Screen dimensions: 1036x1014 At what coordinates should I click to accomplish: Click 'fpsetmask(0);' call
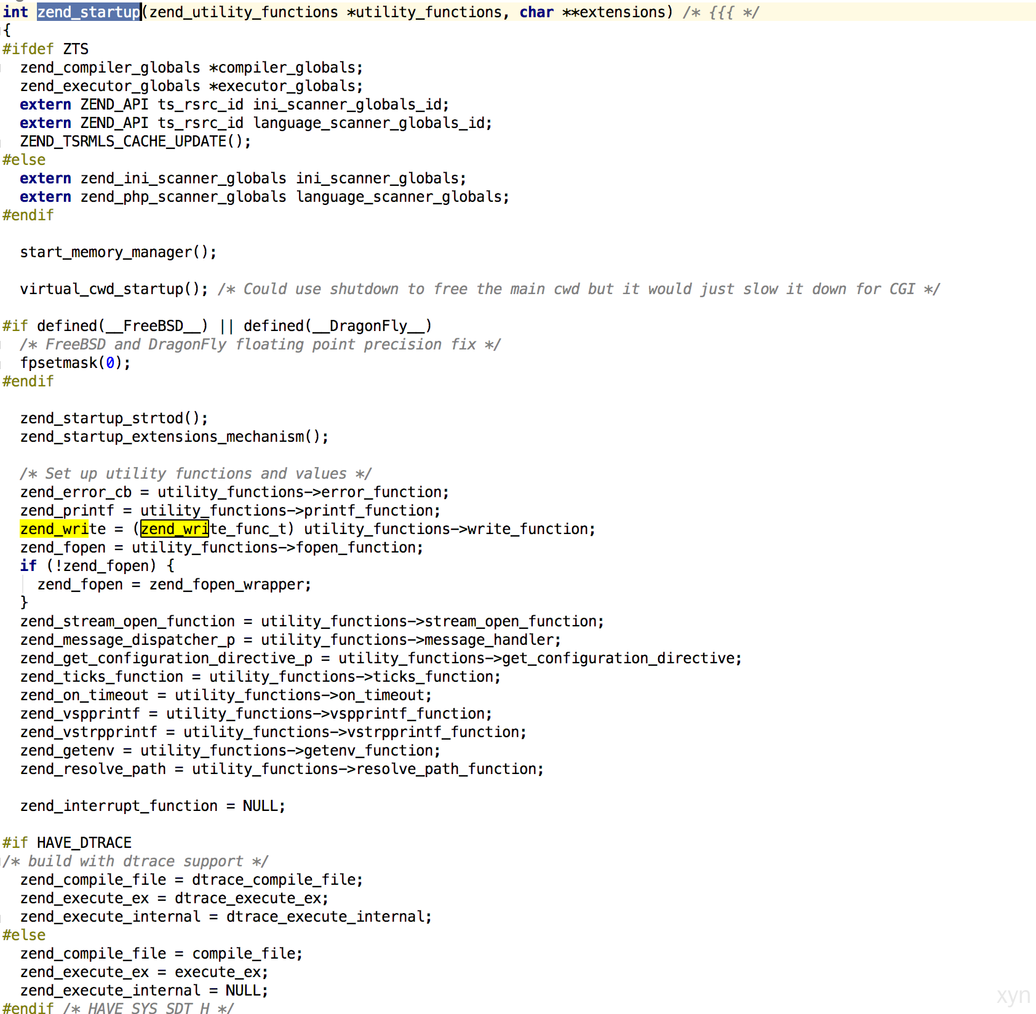point(75,363)
